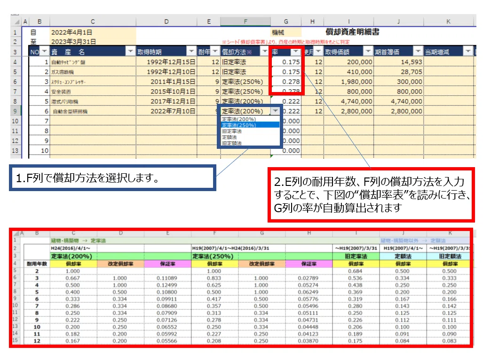
Task: Click H24(2016)/4/1~ period cell
Action: click(71, 248)
